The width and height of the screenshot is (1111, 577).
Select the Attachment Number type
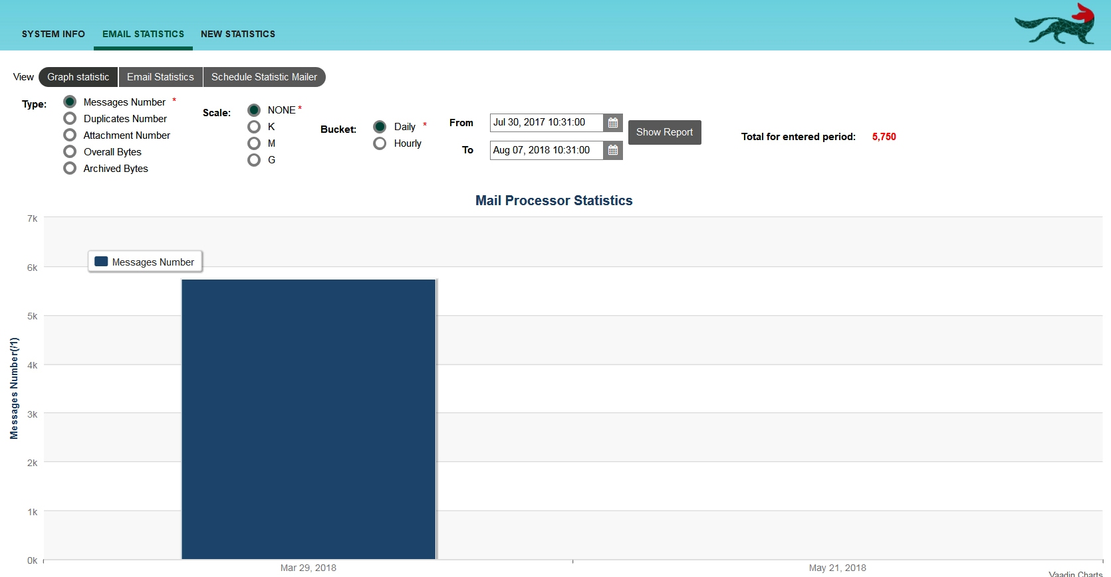[x=70, y=135]
